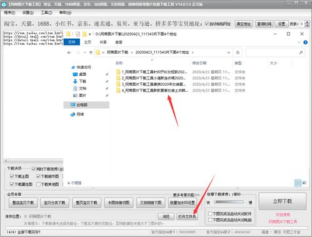This screenshot has width=312, height=237.
Task: Click the 整店宝贝下载 button
Action: pyautogui.click(x=23, y=203)
